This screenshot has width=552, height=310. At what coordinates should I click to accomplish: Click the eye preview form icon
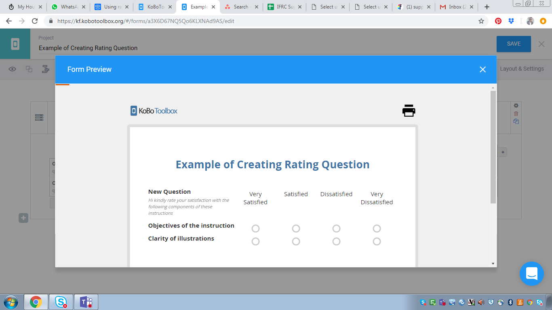(13, 69)
